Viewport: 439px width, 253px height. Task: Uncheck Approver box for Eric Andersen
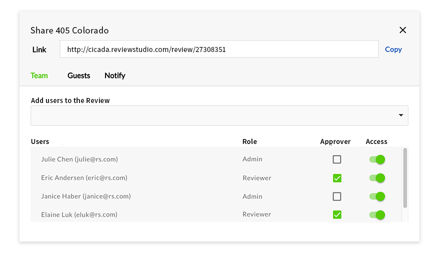[337, 178]
